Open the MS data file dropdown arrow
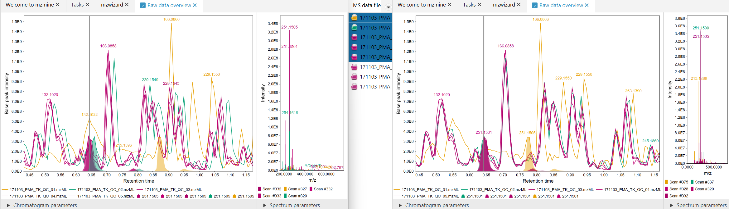This screenshot has width=729, height=209. coord(388,7)
